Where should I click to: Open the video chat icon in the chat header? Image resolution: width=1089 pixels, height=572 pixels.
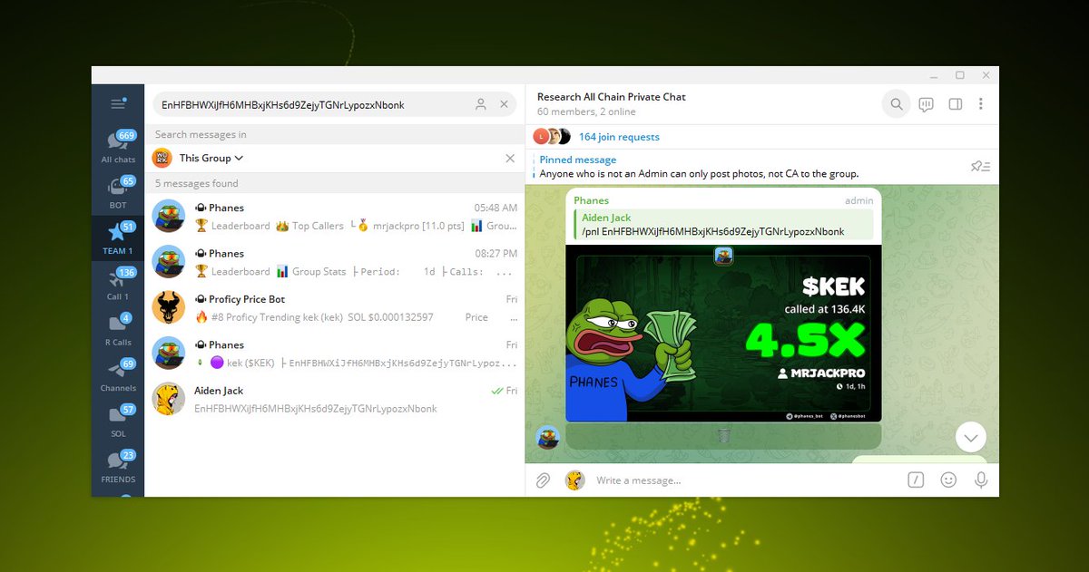click(926, 104)
